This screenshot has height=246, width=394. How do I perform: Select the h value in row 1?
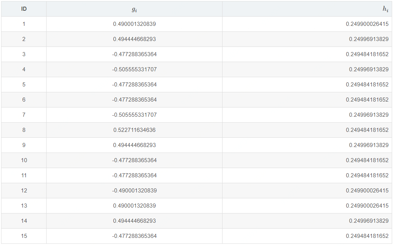point(367,24)
